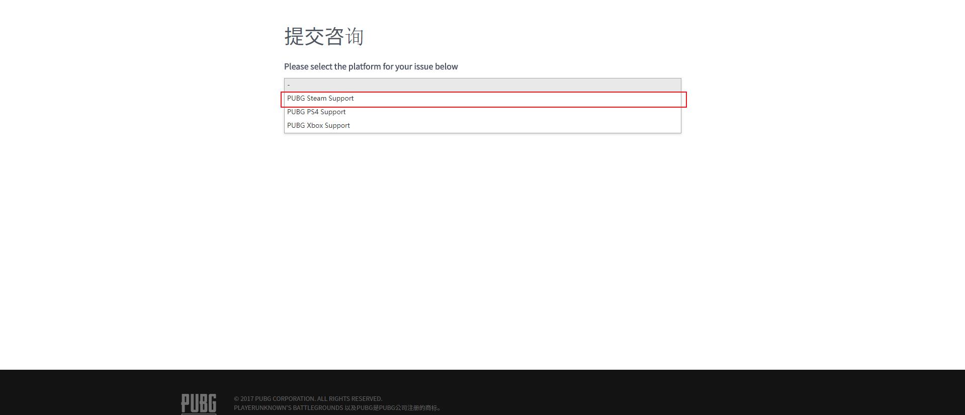
Task: Select the blank dash option in platform list
Action: (482, 85)
